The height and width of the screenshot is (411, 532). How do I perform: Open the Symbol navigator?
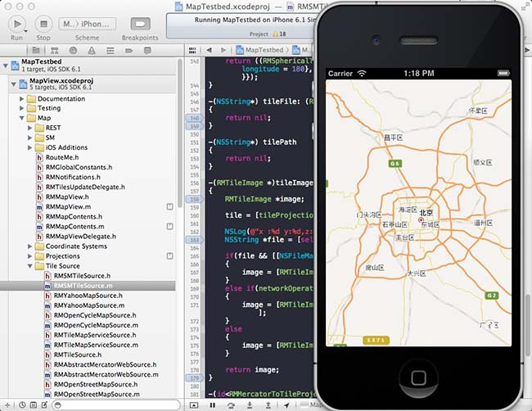[54, 51]
